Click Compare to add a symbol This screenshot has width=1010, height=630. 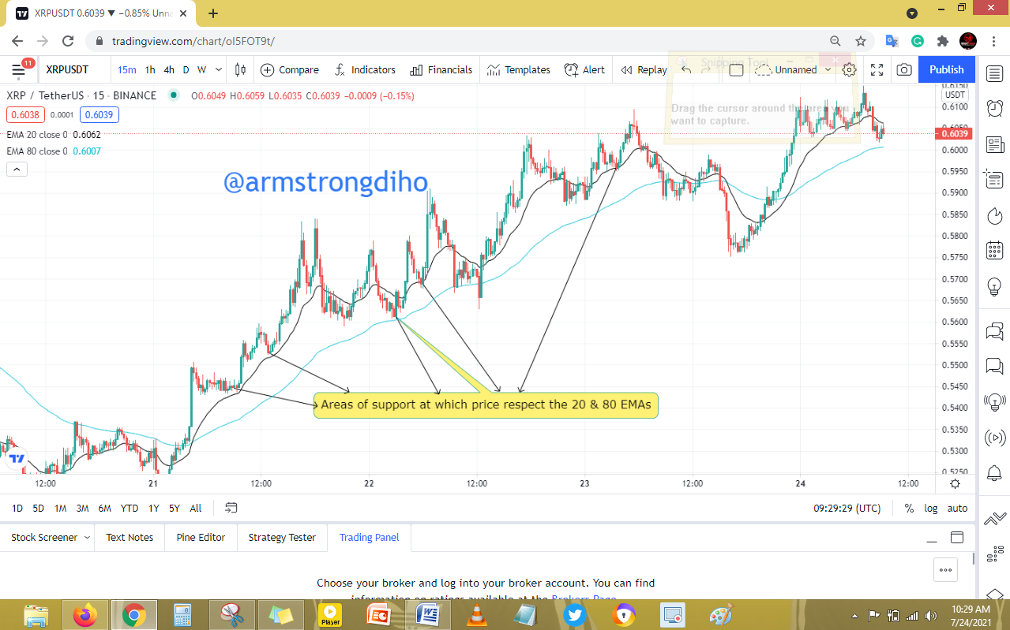coord(290,69)
